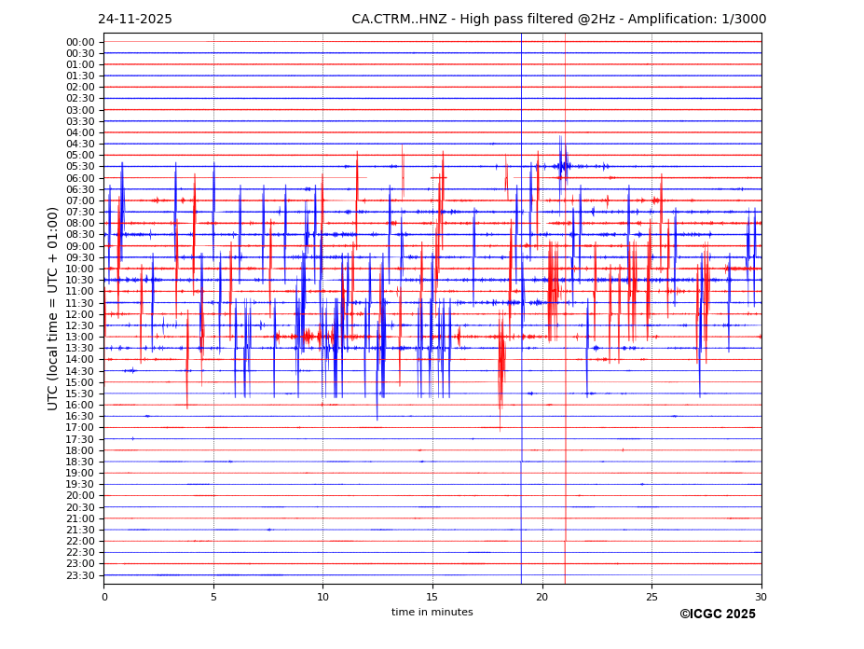Select the 00:00 trace row label
The width and height of the screenshot is (864, 649).
[80, 42]
